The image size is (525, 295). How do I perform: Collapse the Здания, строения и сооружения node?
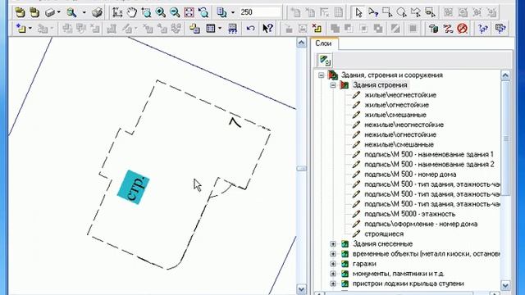click(321, 75)
